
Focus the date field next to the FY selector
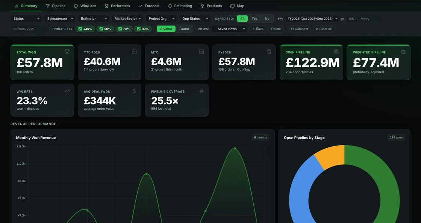coord(364,18)
